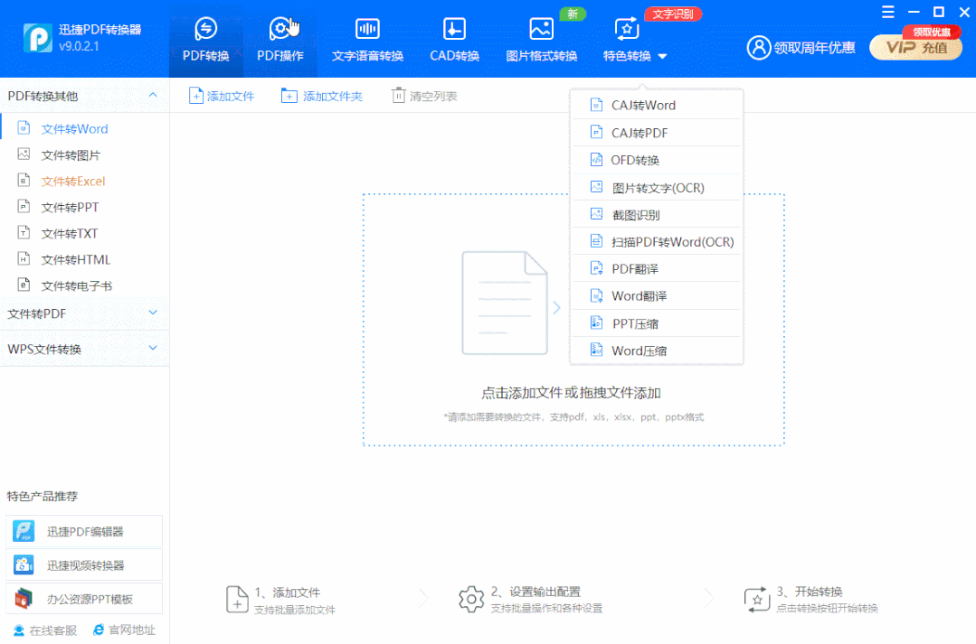Click 添加文件夹 button

[322, 96]
